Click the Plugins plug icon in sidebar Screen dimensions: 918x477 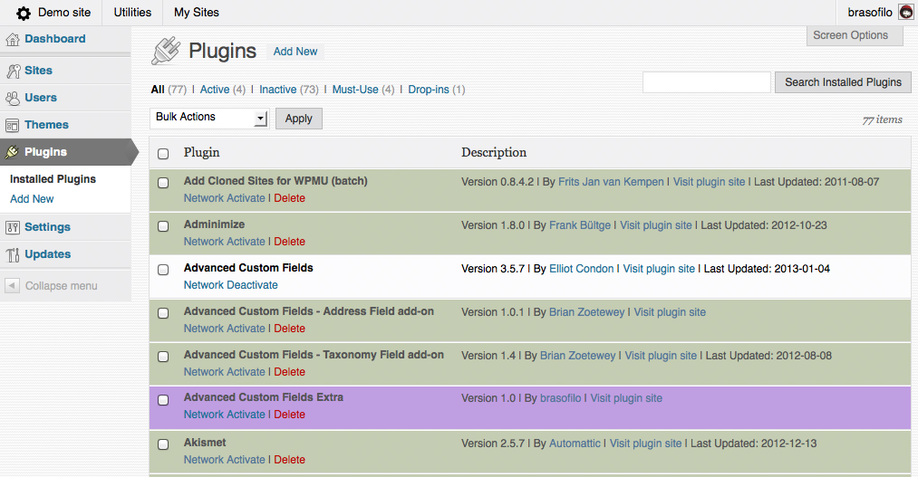[13, 152]
